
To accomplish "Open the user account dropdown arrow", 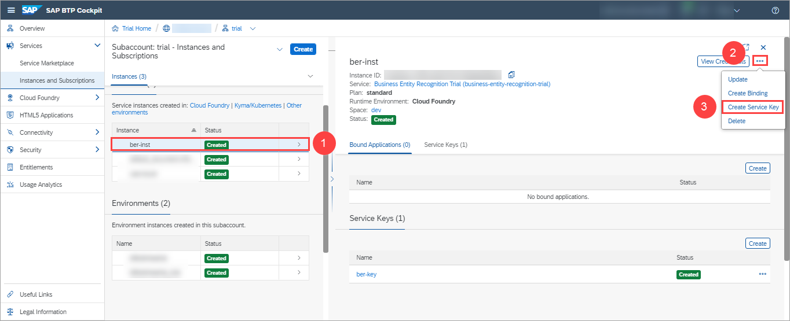I will click(737, 10).
